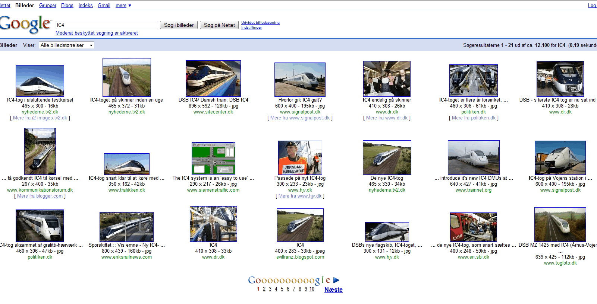Screen dimensions: 597x304
Task: Open the Grupper tab link
Action: [48, 5]
